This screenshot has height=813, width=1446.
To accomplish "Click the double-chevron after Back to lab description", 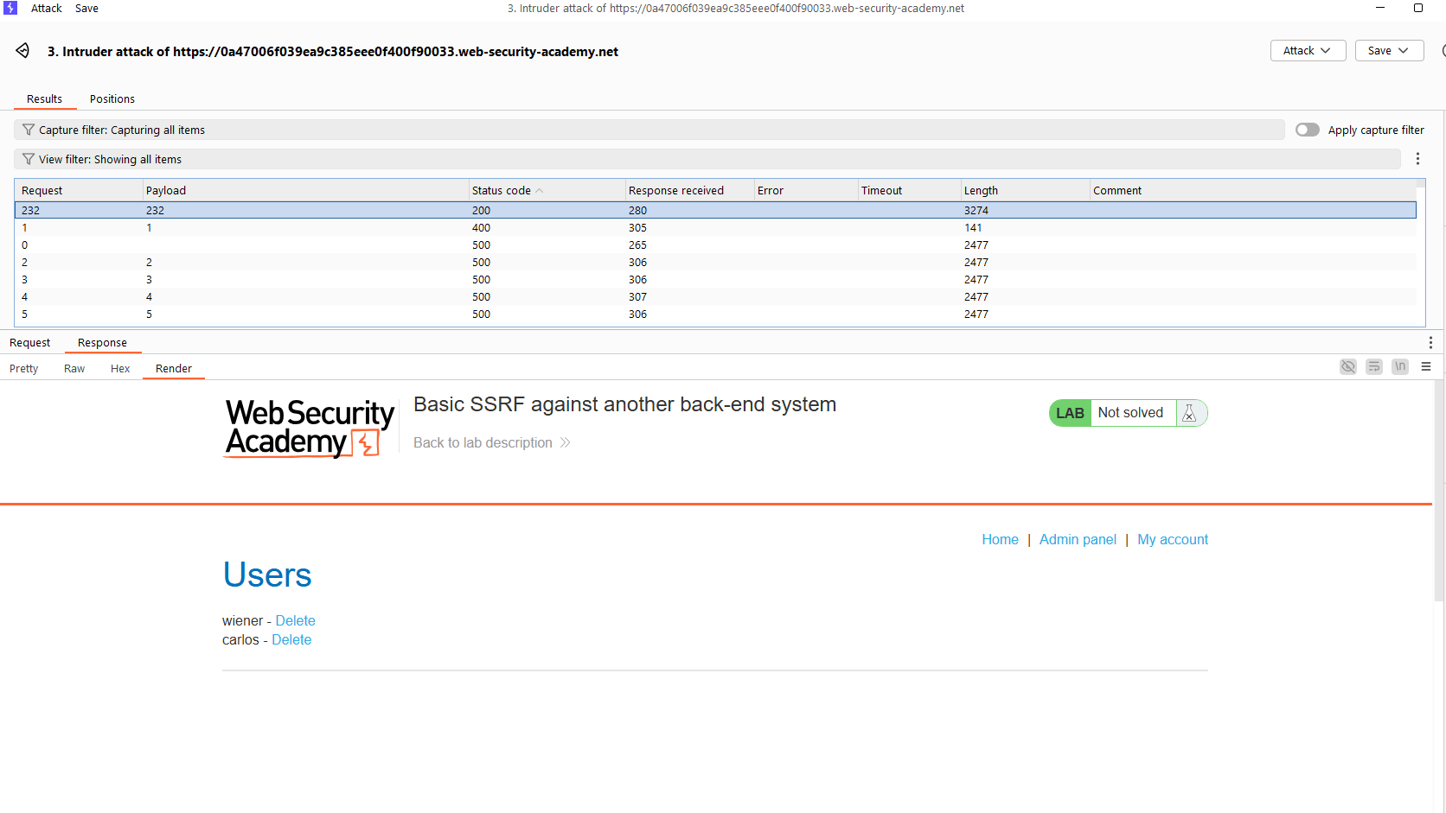I will coord(565,442).
